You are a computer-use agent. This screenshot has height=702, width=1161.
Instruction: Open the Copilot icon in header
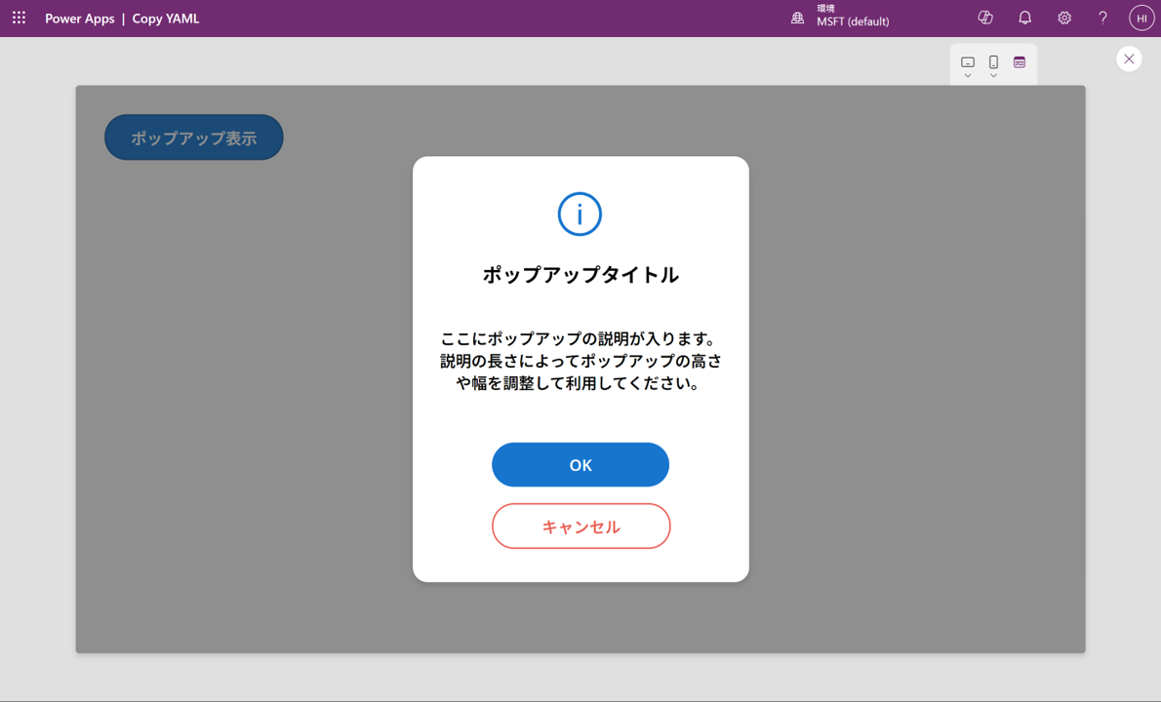tap(985, 18)
